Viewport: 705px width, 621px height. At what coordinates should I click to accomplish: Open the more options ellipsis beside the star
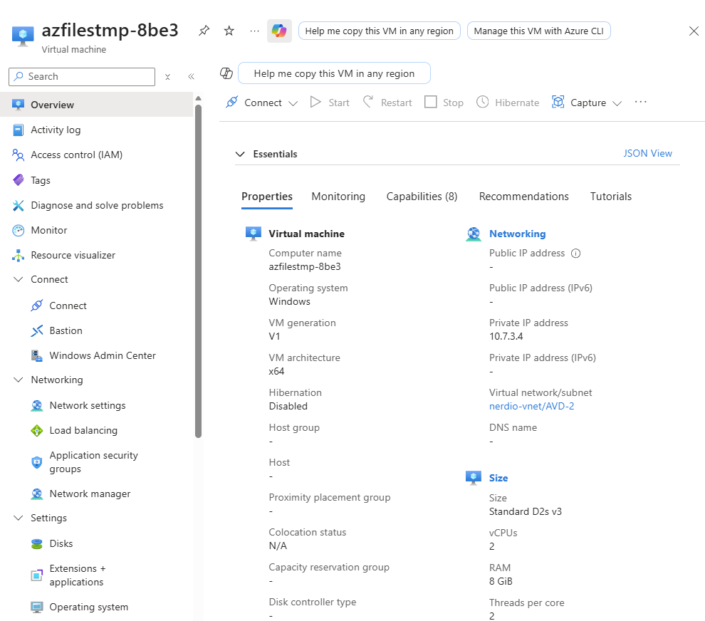[254, 31]
